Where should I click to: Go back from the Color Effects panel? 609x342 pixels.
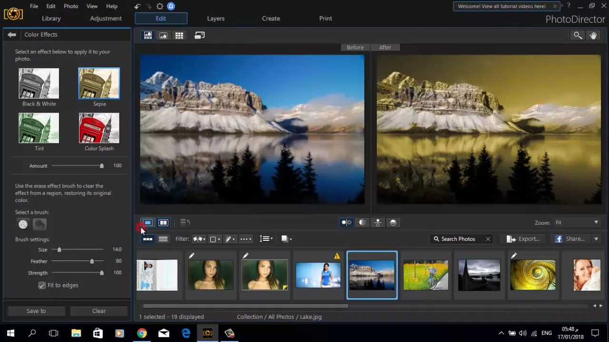point(12,35)
